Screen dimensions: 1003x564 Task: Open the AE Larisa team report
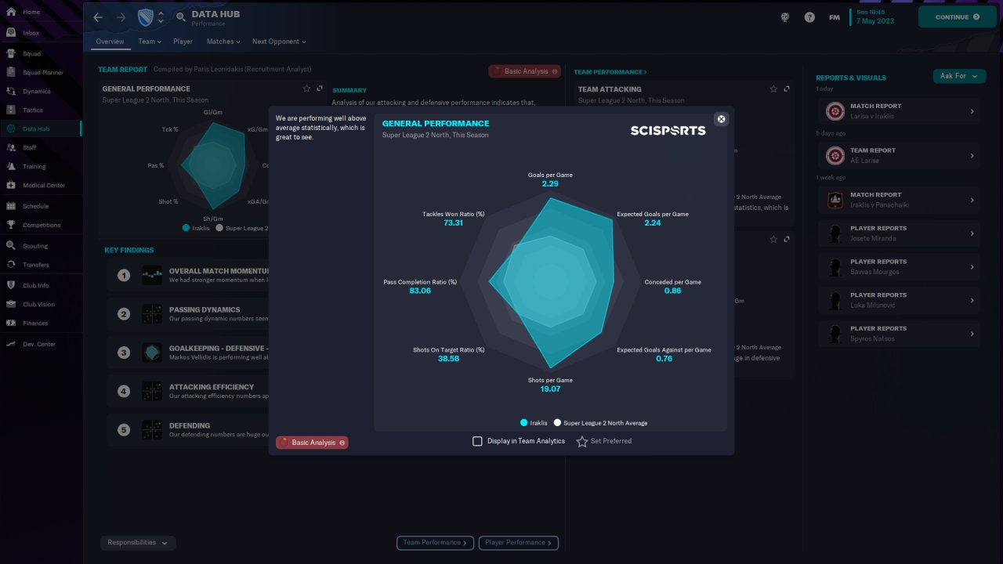[899, 156]
